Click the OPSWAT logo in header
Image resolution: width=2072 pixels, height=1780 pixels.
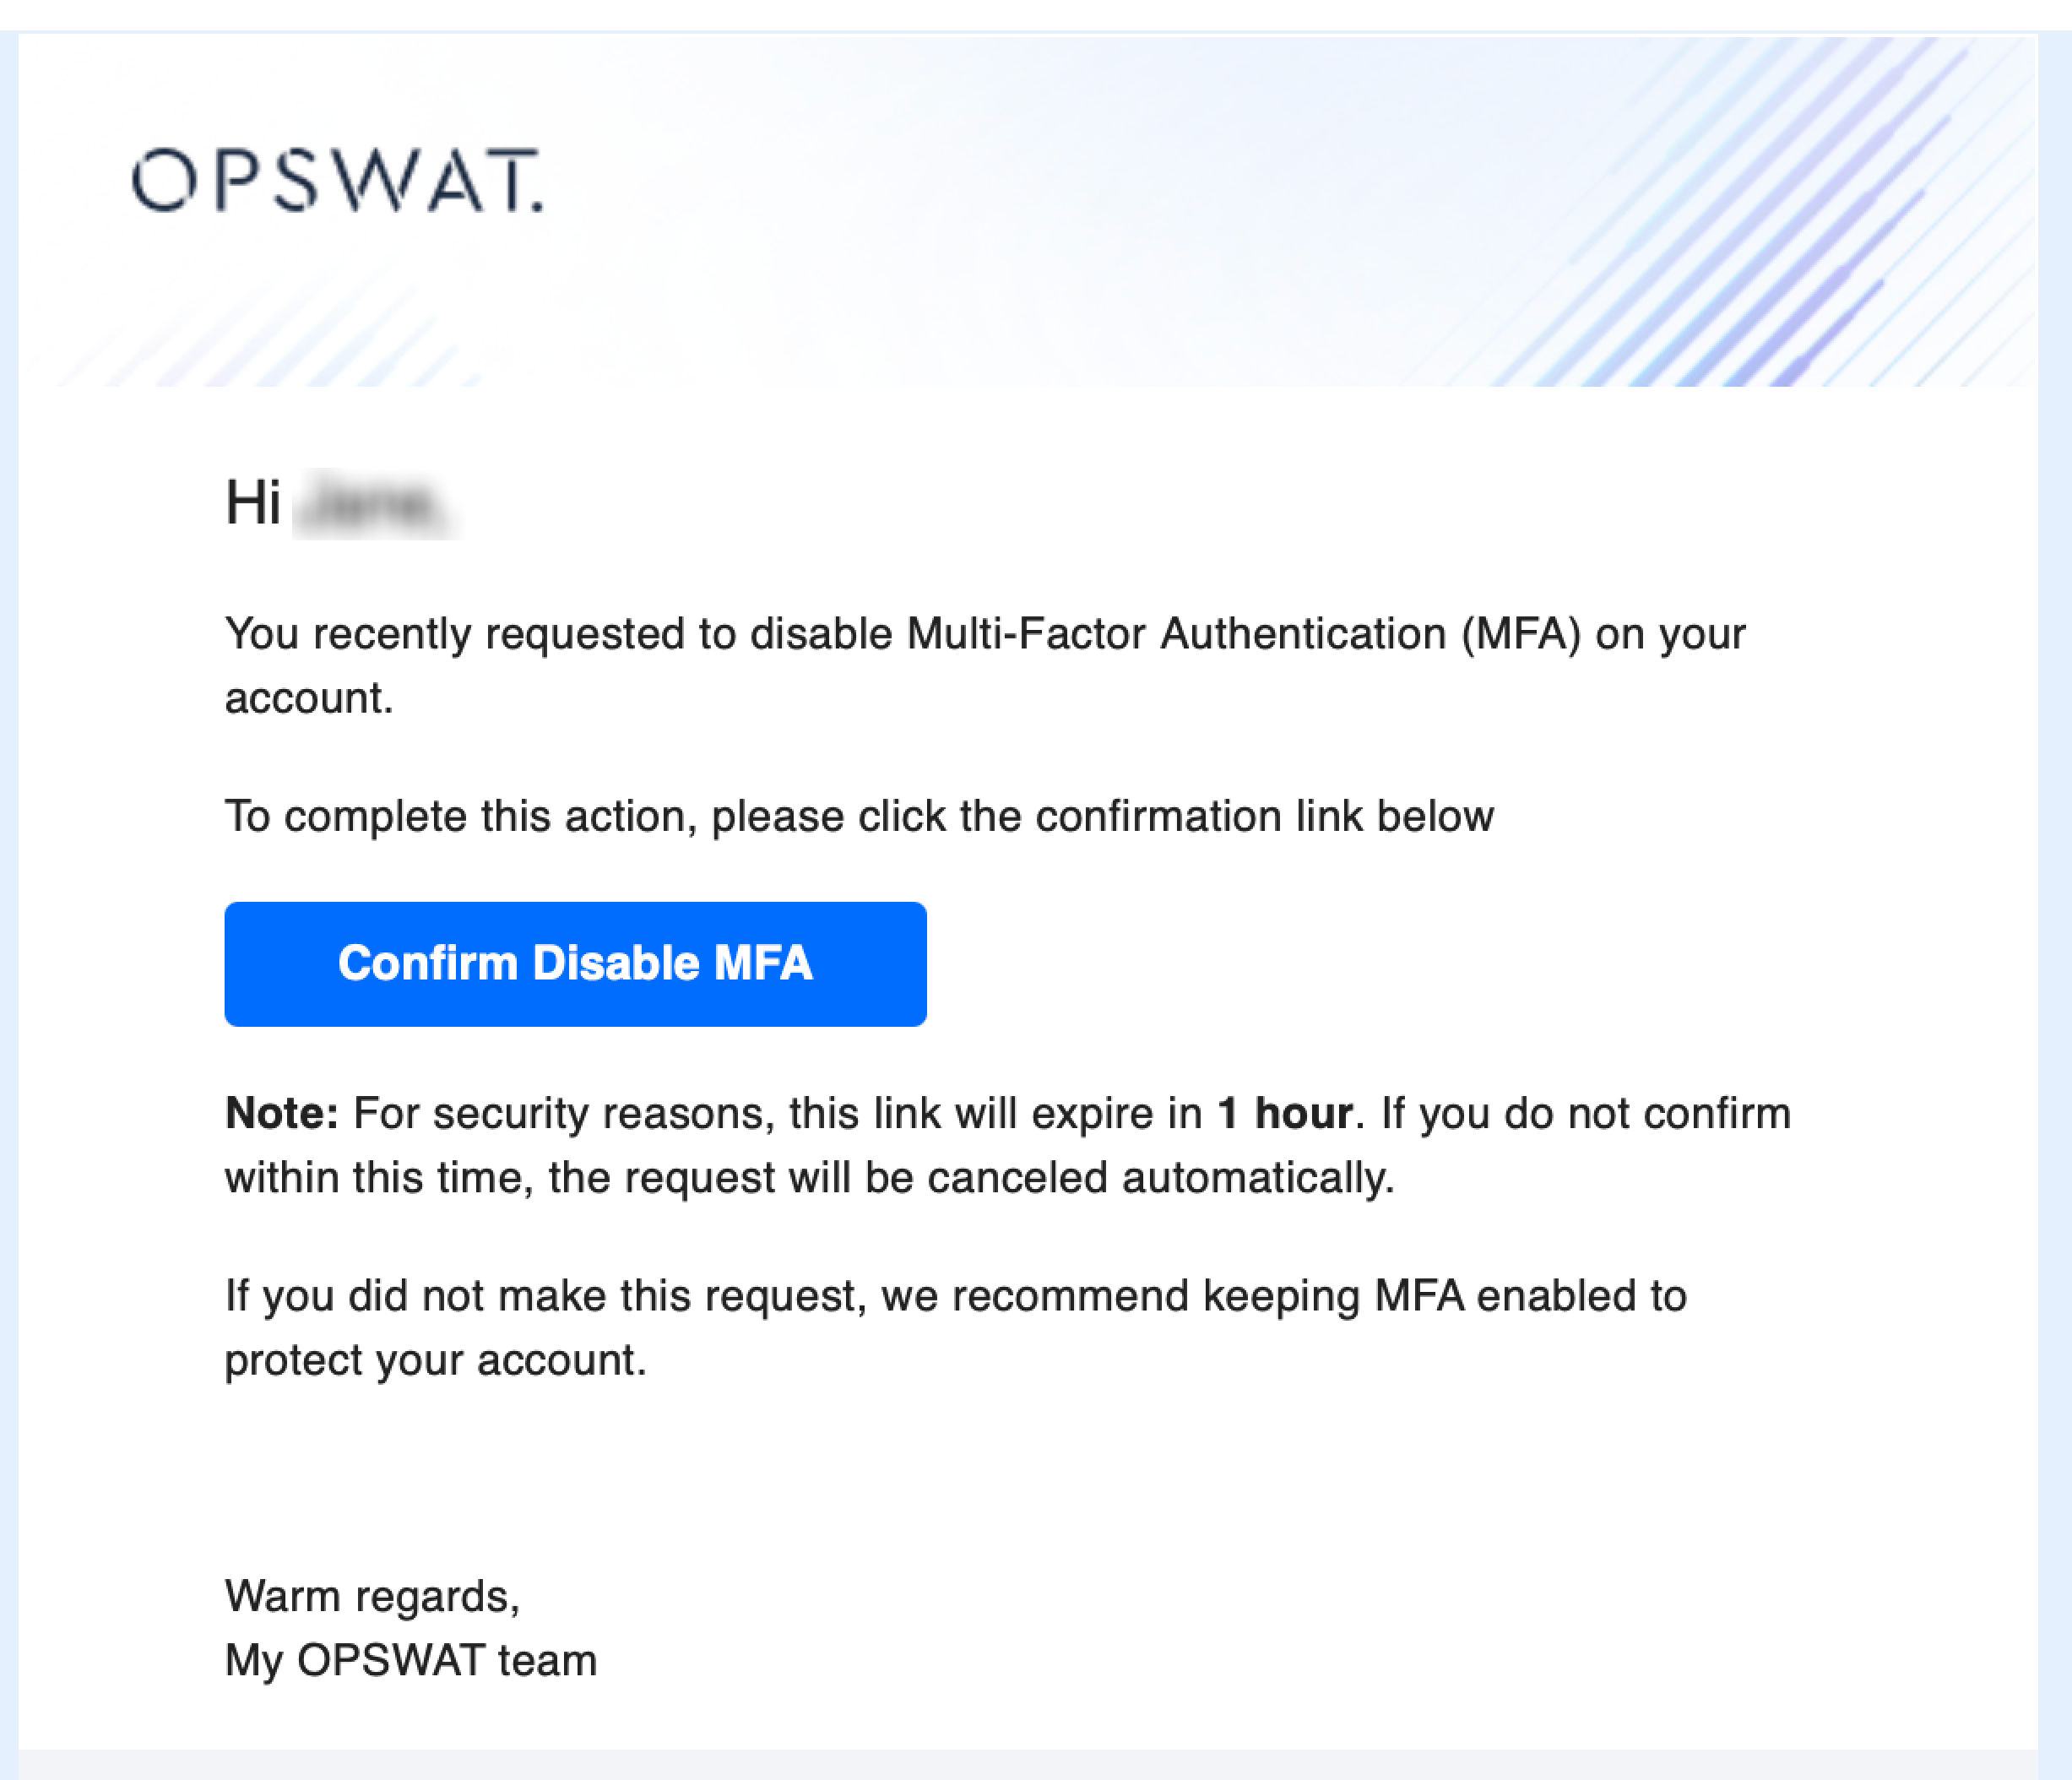pos(337,181)
